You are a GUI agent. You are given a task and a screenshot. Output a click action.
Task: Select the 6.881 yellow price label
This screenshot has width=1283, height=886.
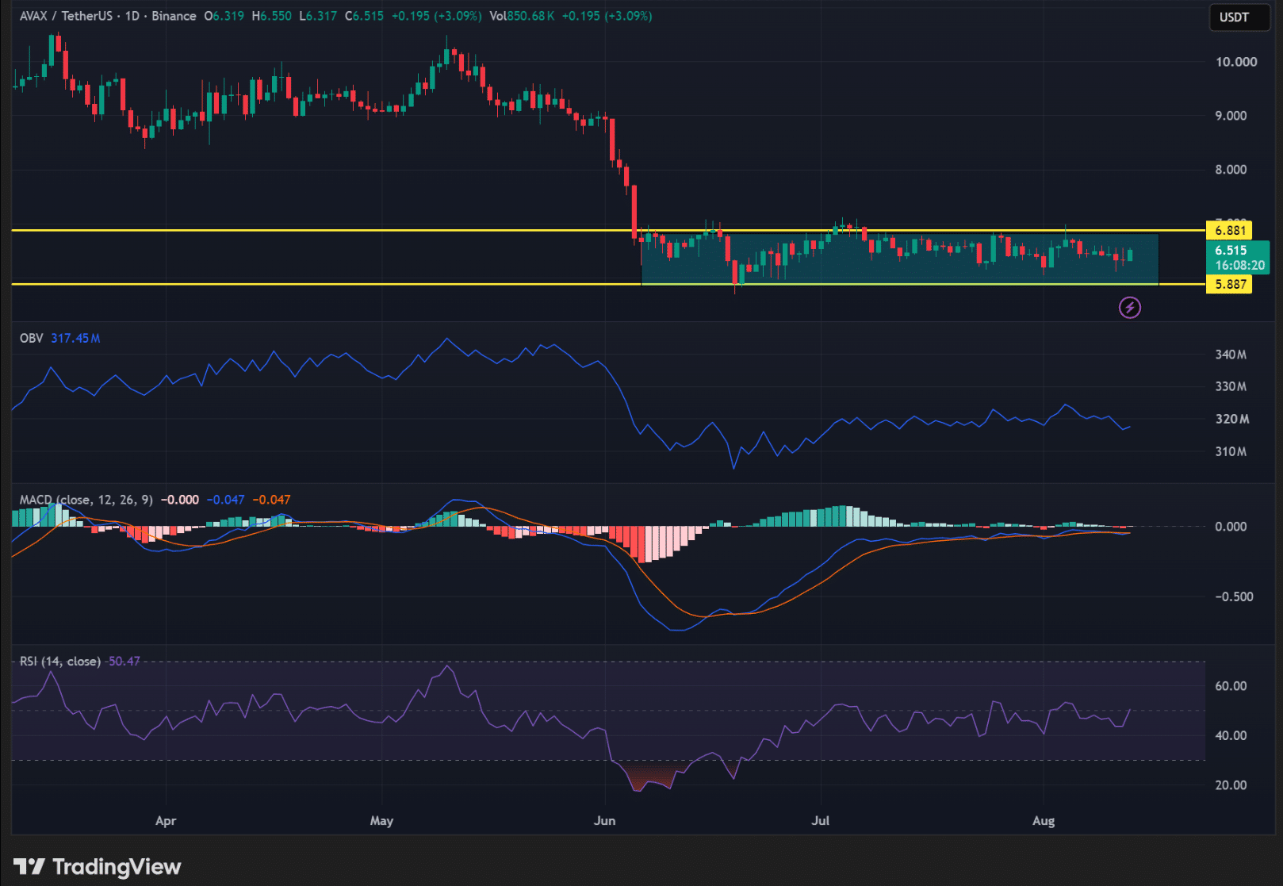[1228, 230]
